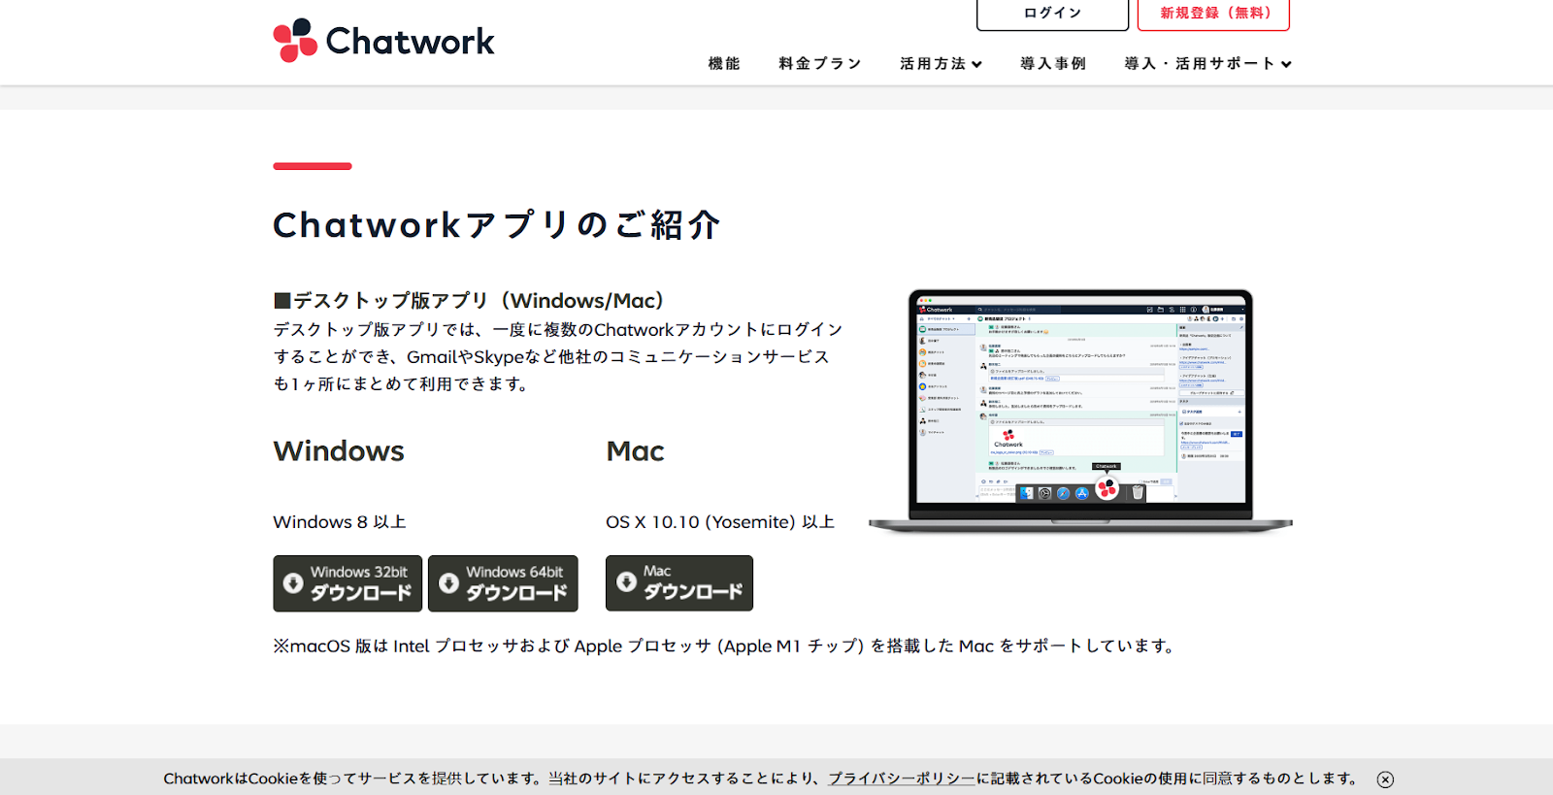Screen dimensions: 1553x795
Task: Click the macOS Apple M1 support note
Action: pyautogui.click(x=727, y=646)
